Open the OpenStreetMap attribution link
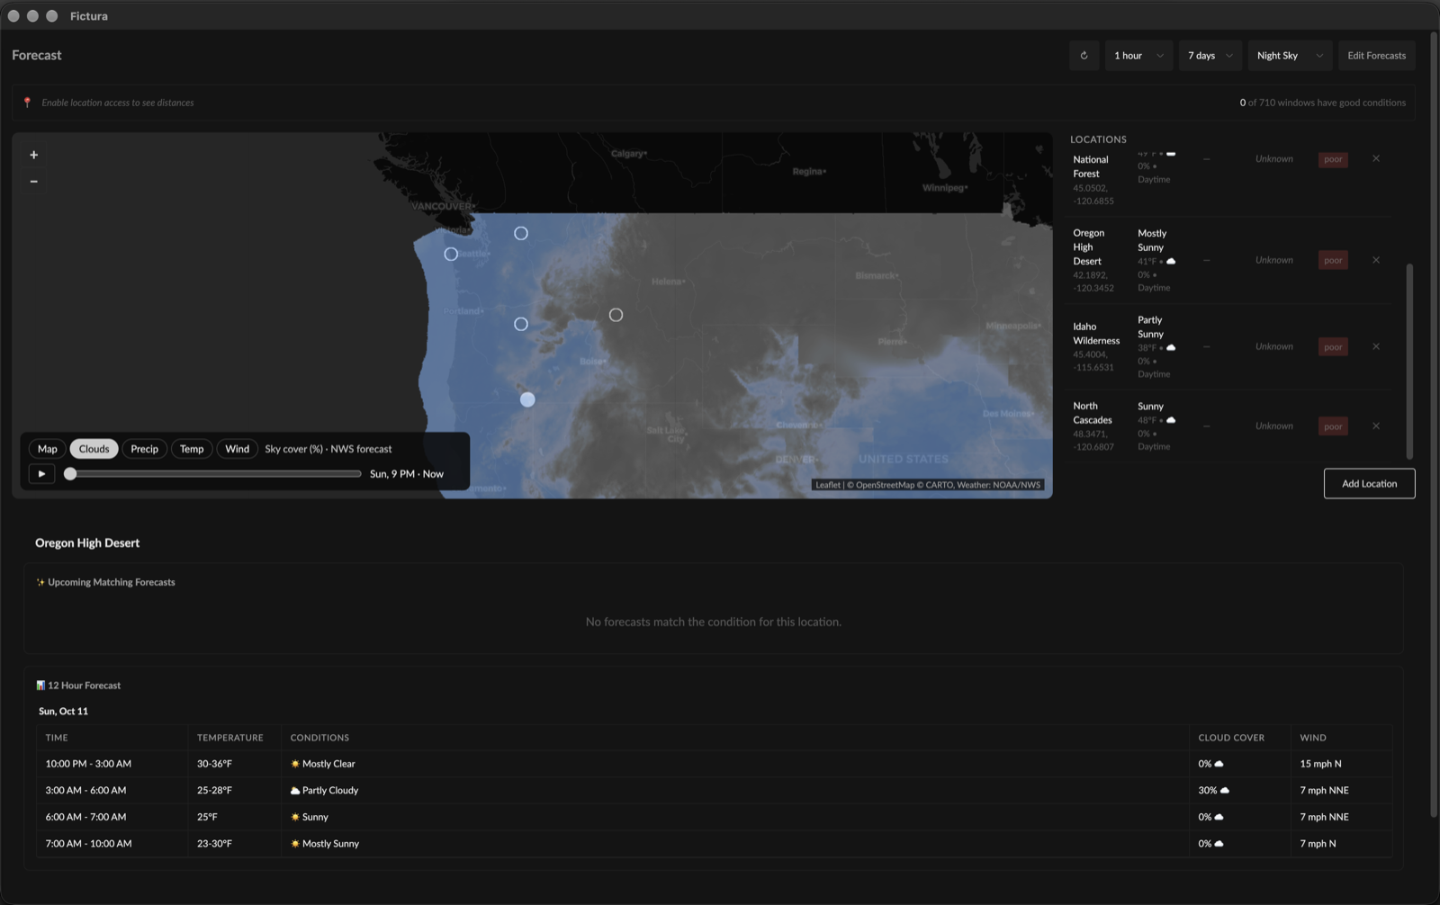 (885, 485)
